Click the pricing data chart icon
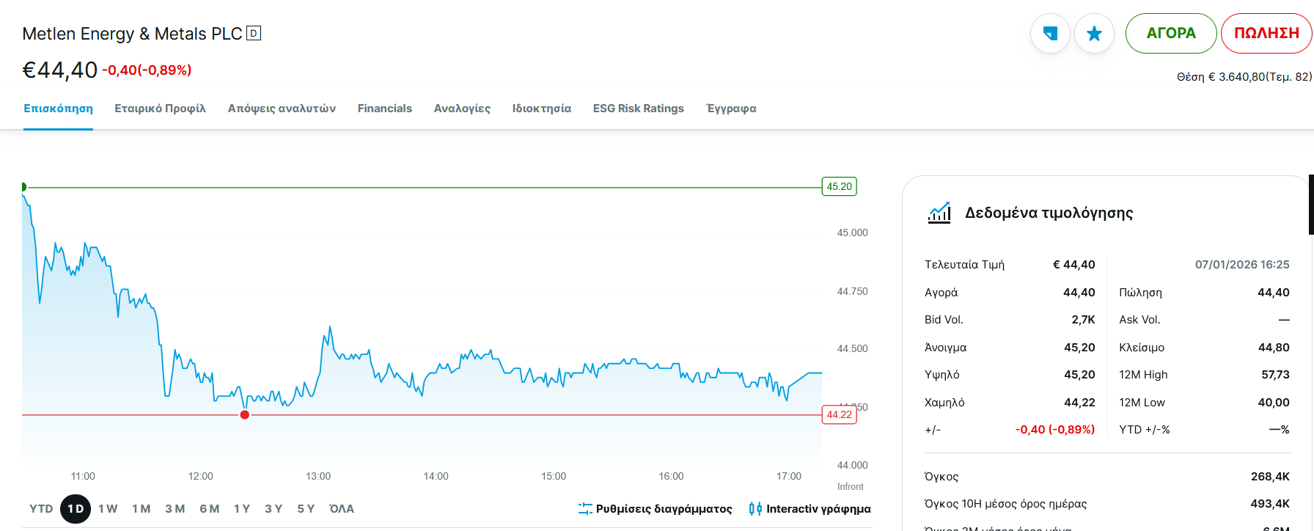 [x=939, y=213]
